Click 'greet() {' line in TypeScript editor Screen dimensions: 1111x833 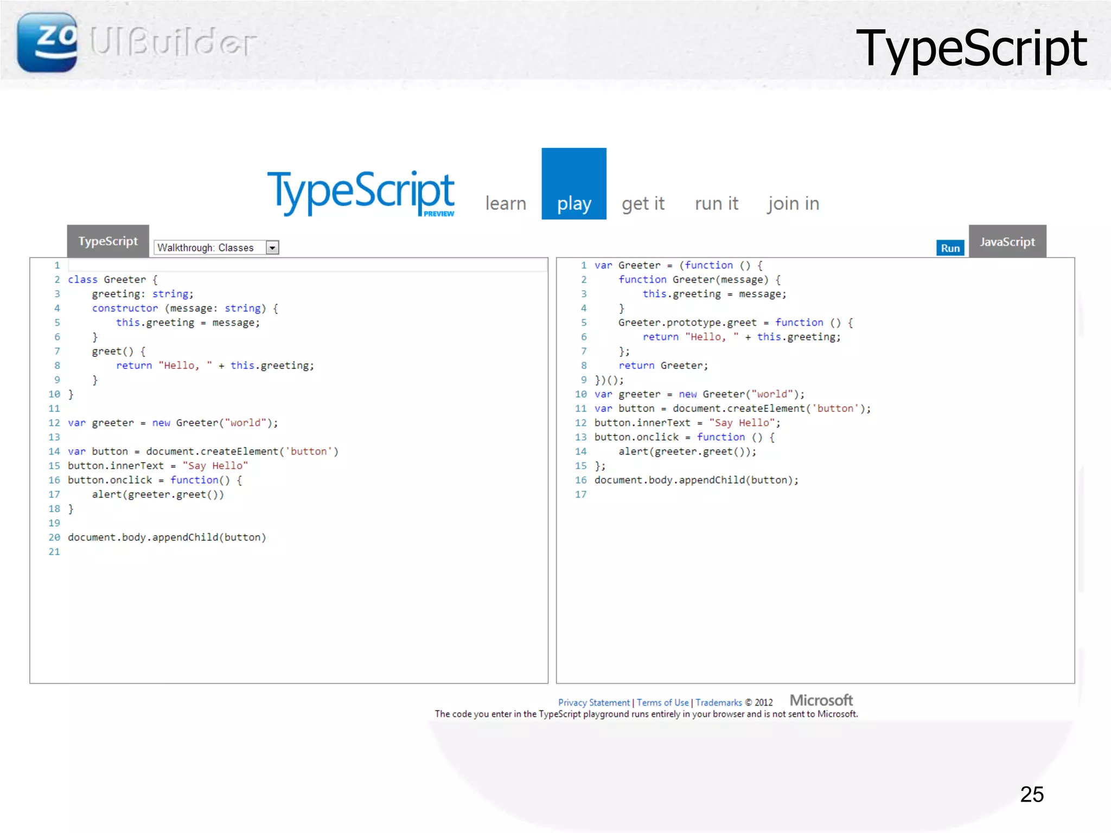119,351
